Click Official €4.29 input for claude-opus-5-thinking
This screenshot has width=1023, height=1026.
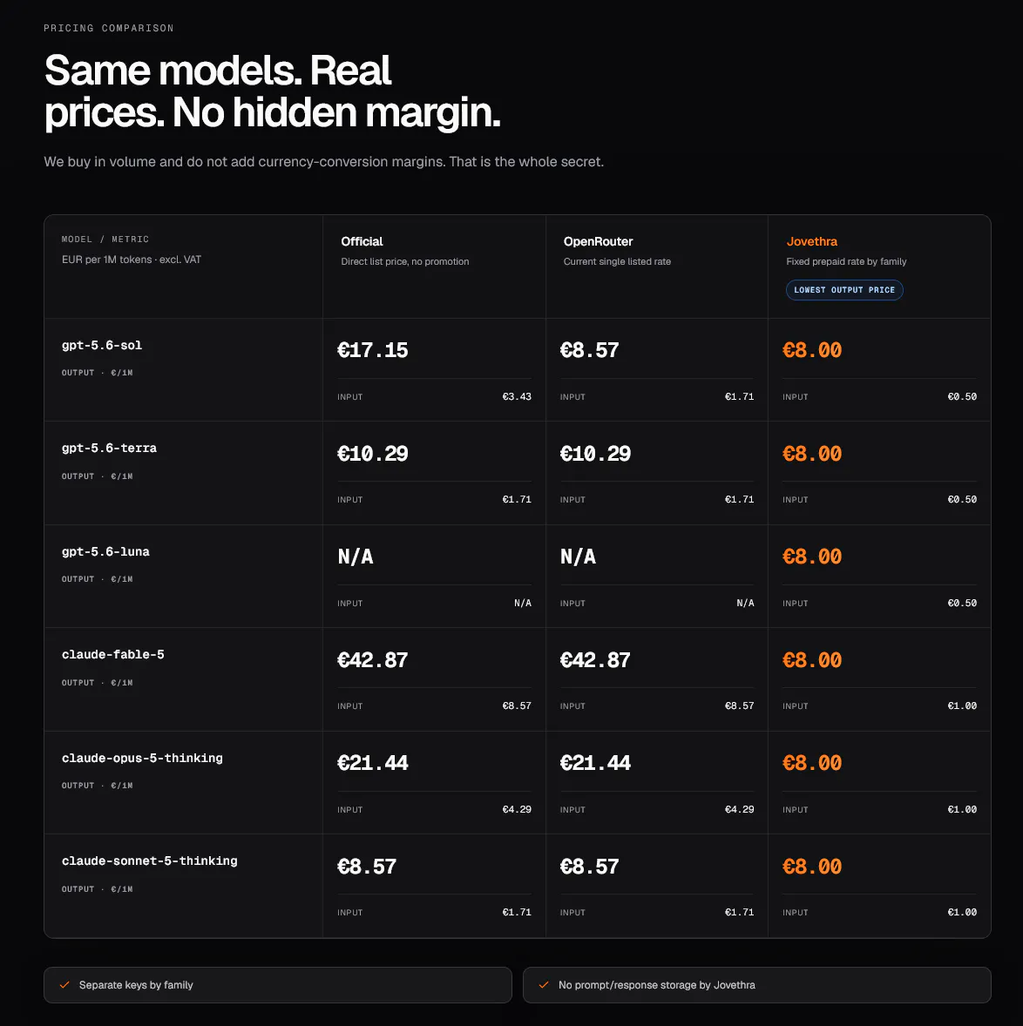(517, 809)
